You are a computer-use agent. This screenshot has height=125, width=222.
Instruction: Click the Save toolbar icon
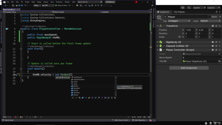point(19,6)
